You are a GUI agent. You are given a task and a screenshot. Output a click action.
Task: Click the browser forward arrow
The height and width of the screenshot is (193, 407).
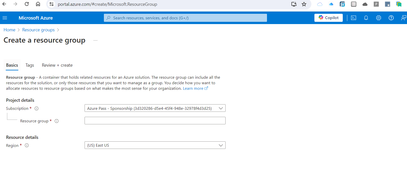click(15, 4)
